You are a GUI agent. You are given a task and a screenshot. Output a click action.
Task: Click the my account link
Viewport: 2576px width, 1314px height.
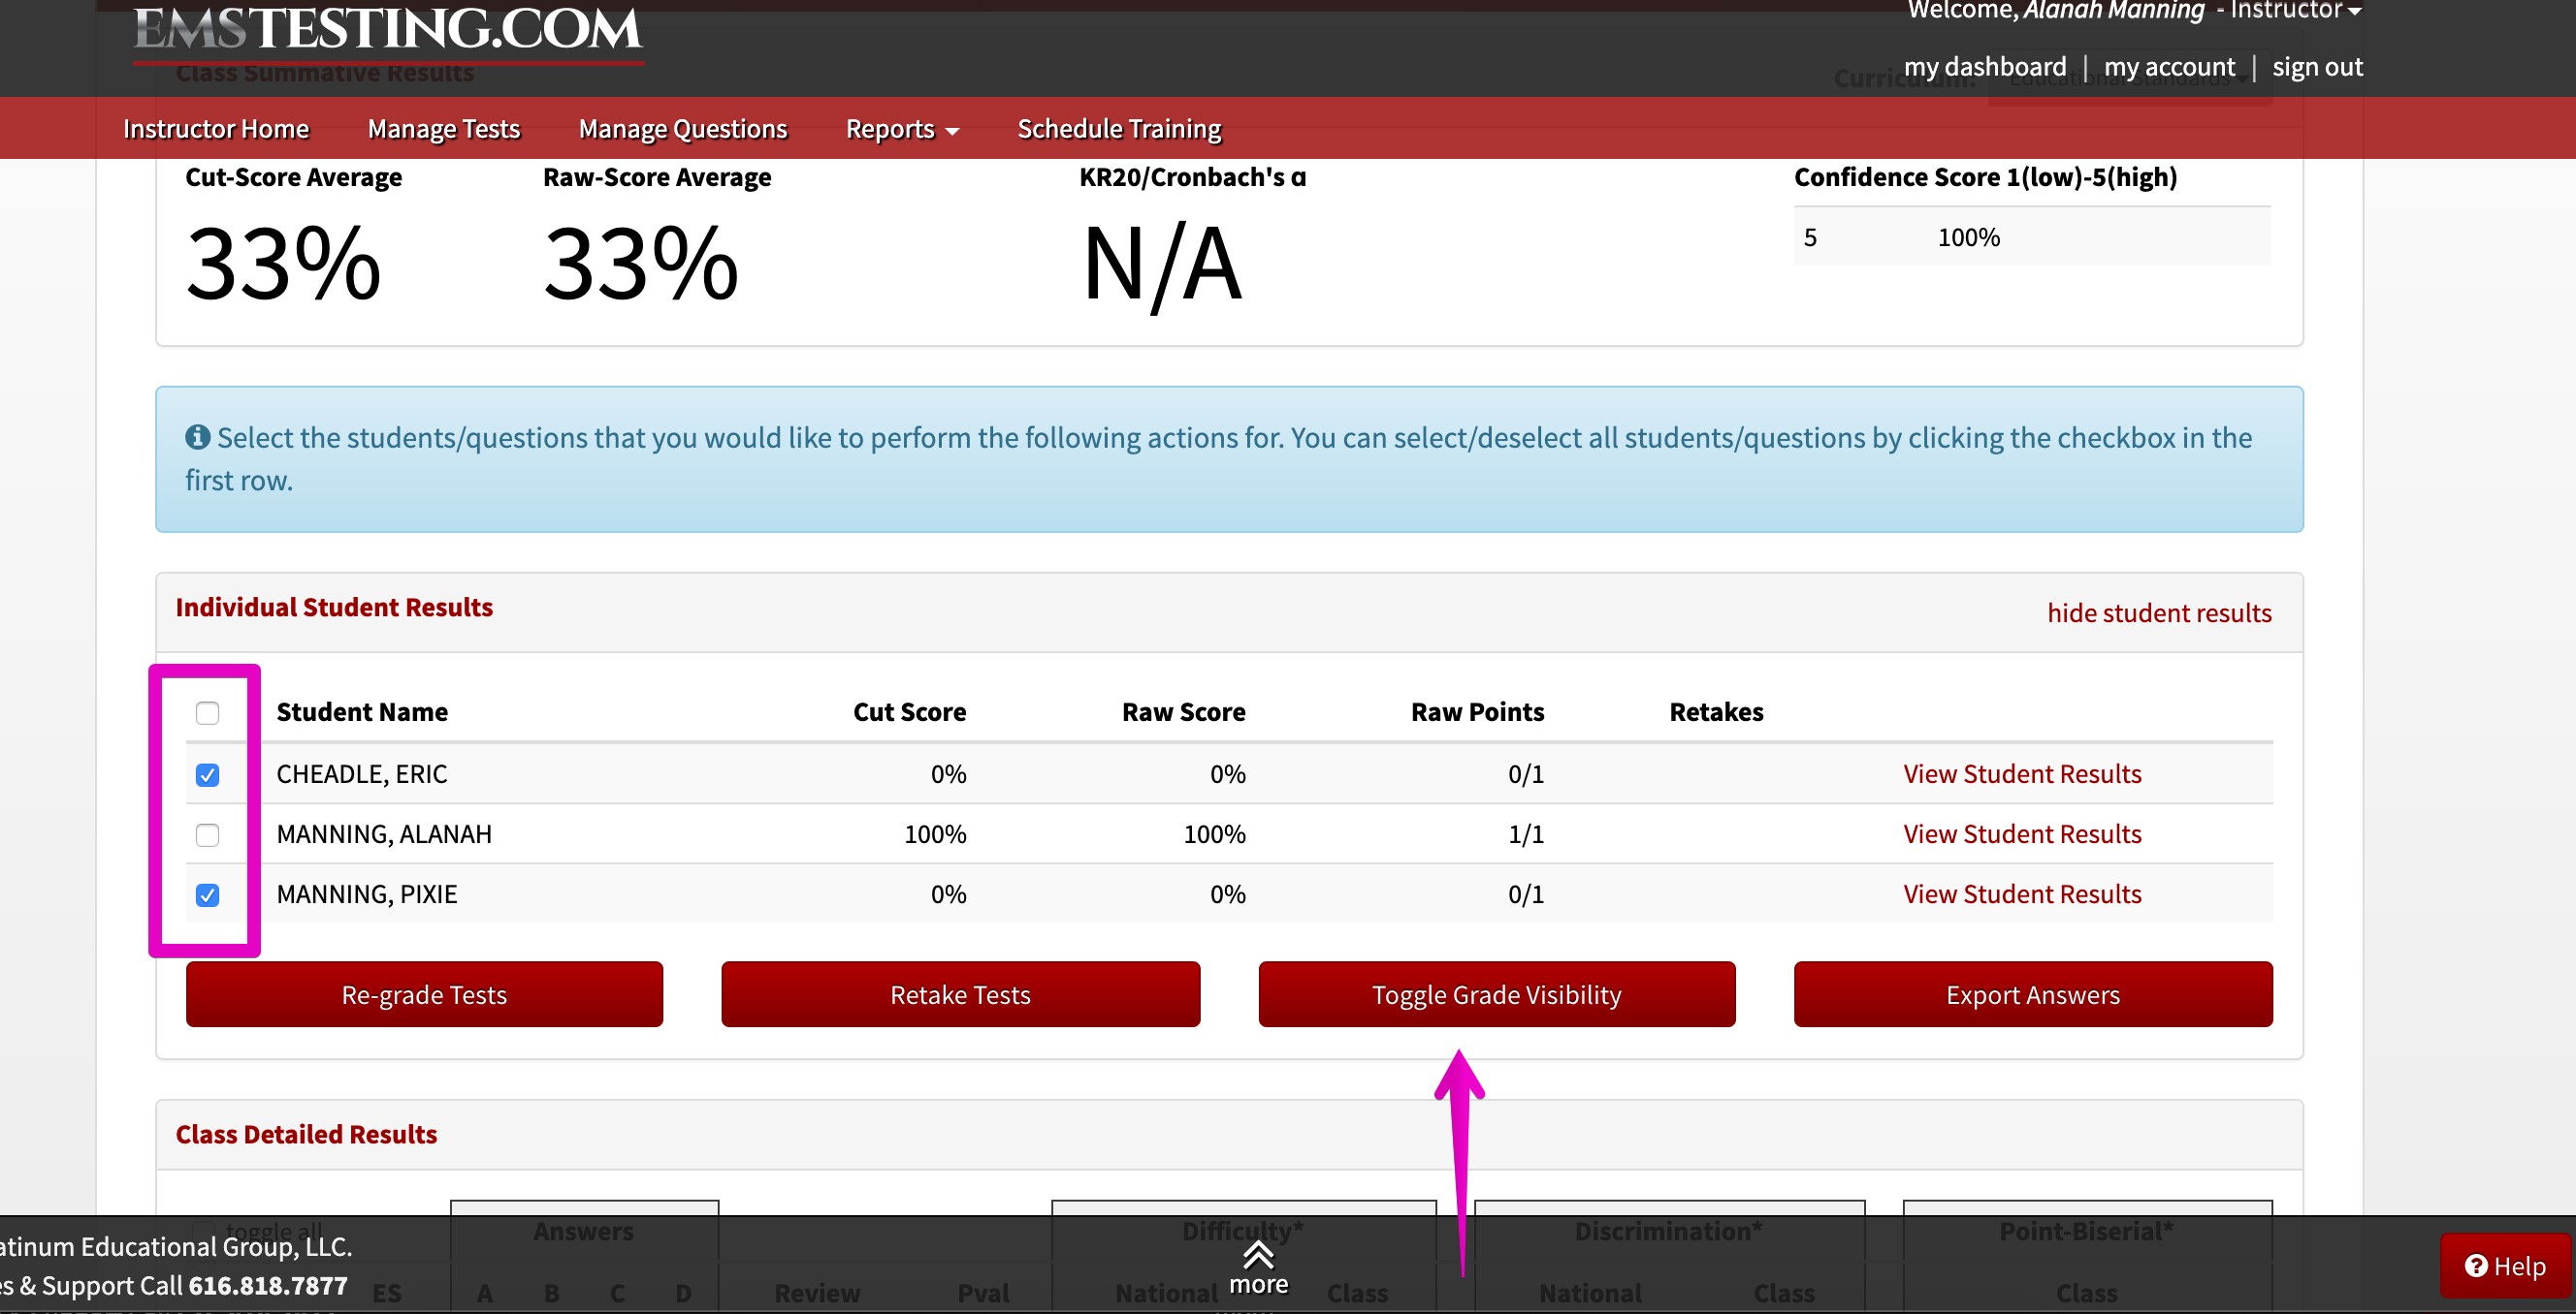point(2169,67)
